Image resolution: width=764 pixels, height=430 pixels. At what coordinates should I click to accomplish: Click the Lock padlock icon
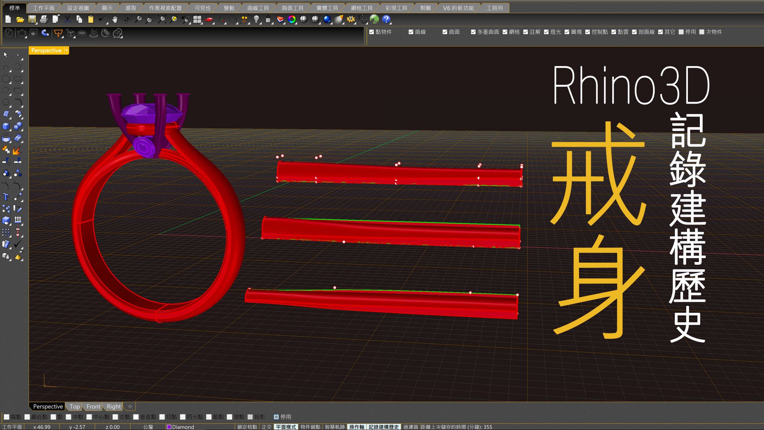click(268, 20)
